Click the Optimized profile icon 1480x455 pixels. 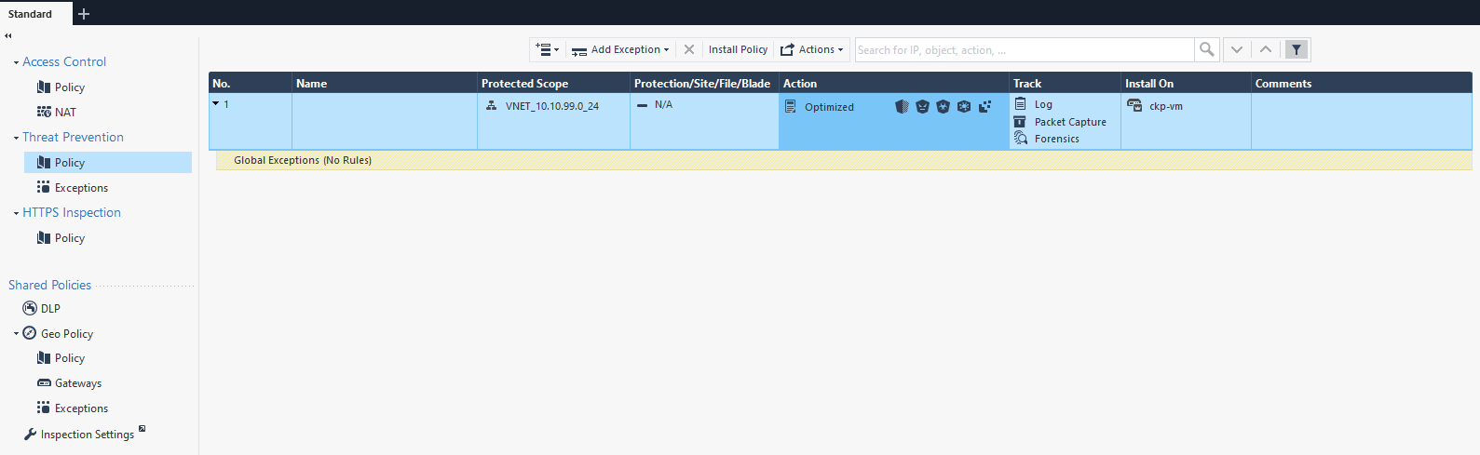tap(790, 107)
